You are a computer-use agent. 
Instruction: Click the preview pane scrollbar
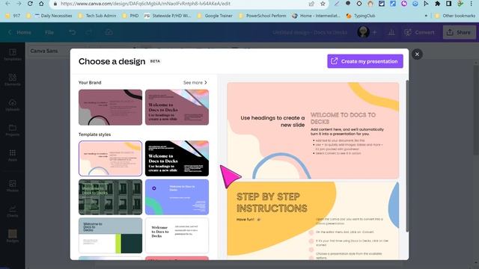tap(406, 155)
